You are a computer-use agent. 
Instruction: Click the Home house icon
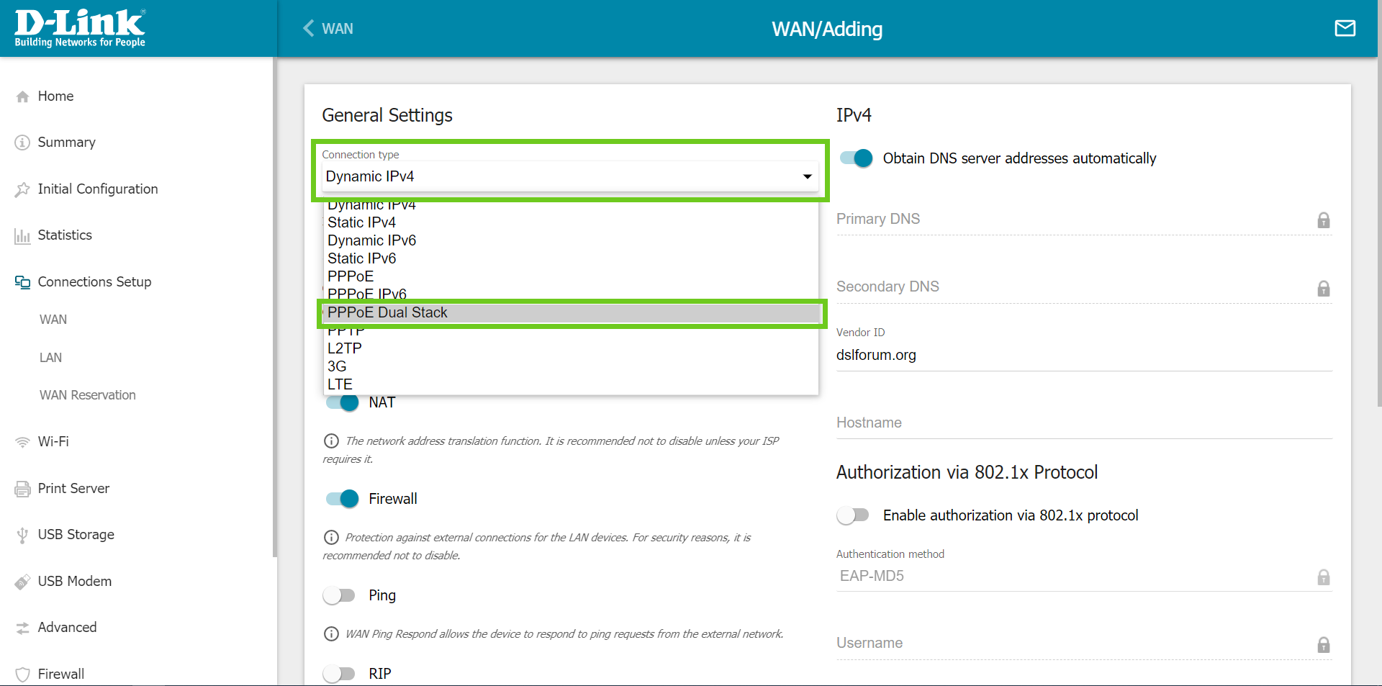click(23, 96)
